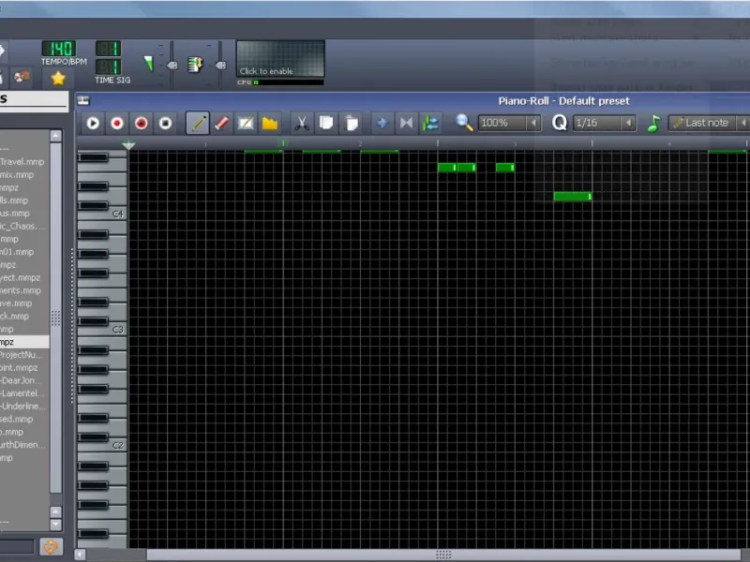
Task: Select -Underline... file entry
Action: click(x=23, y=407)
